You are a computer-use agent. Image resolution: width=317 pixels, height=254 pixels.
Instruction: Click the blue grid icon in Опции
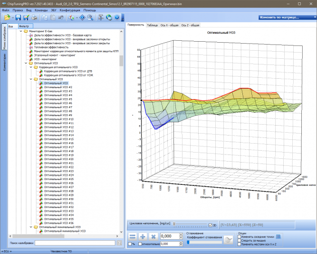point(279,236)
